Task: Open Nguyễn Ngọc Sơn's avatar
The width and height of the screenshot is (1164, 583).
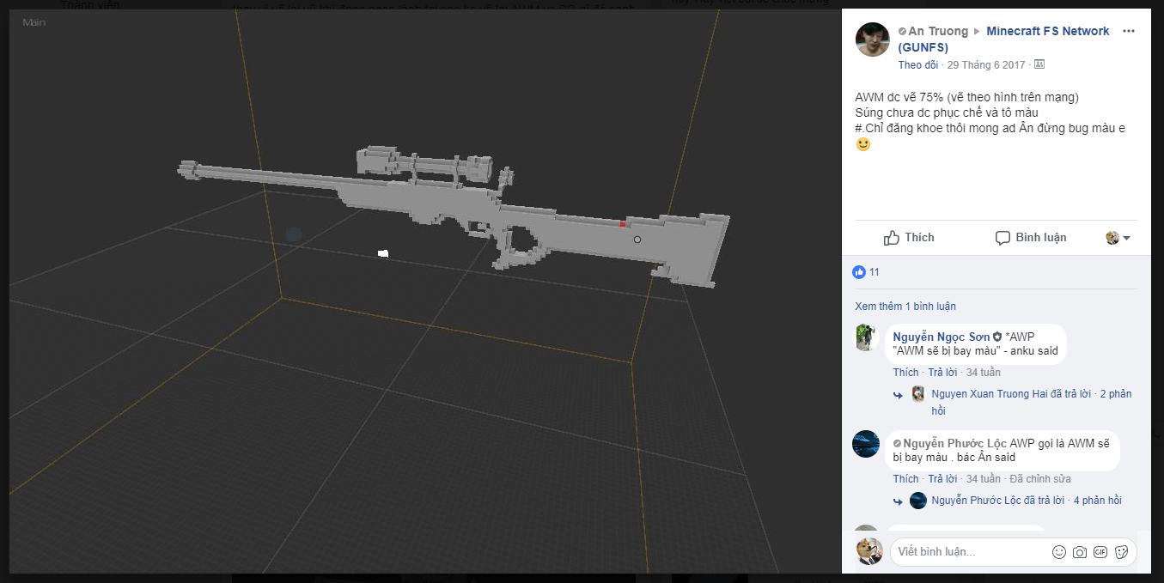Action: (866, 337)
